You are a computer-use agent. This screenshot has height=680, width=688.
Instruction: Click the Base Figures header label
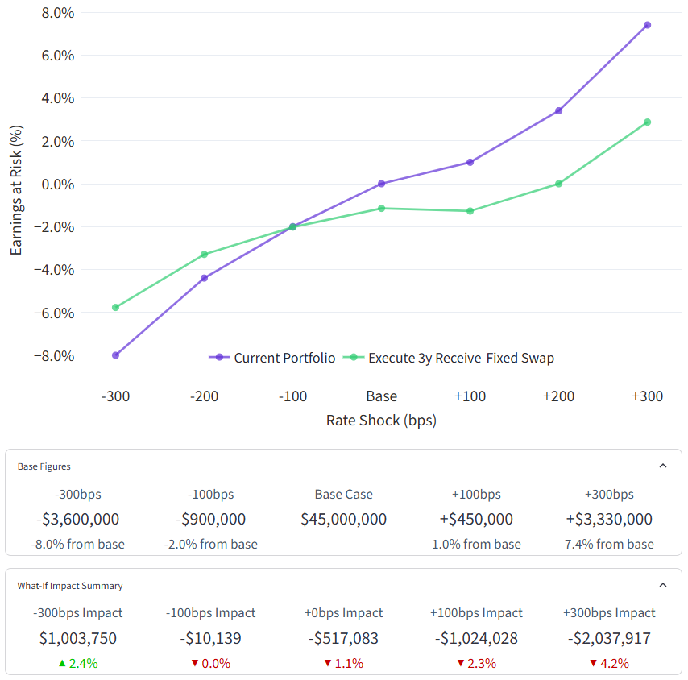tap(44, 466)
